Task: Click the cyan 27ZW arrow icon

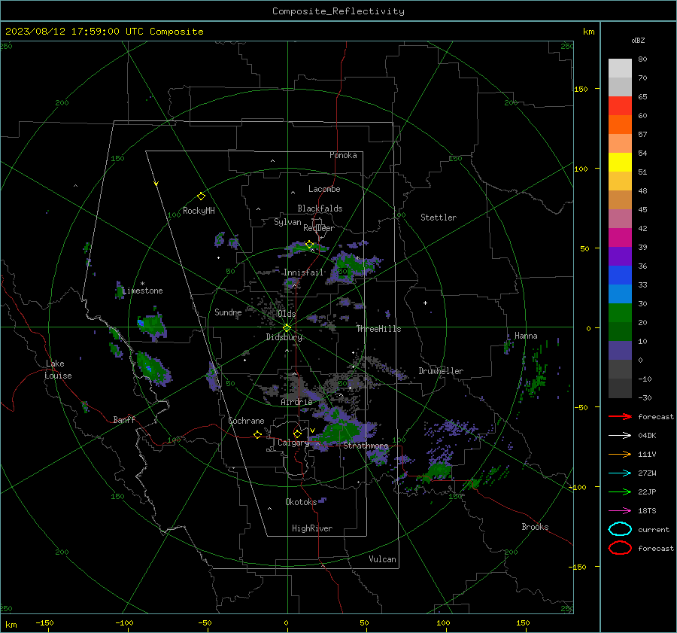Action: click(x=620, y=473)
